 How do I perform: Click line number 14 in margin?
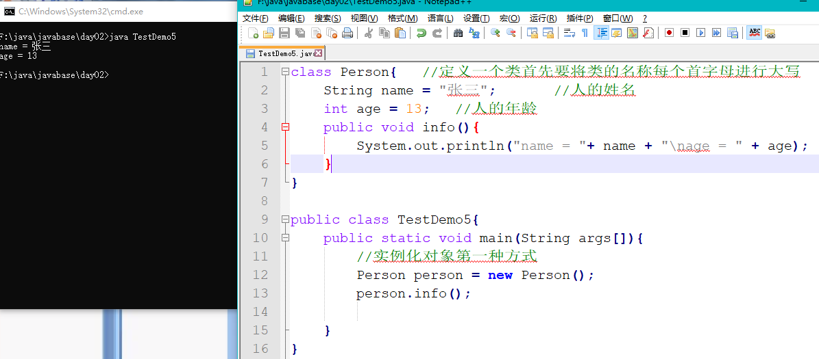(259, 312)
